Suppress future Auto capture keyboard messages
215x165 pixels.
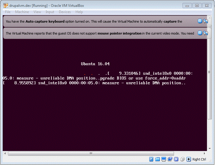coord(206,21)
